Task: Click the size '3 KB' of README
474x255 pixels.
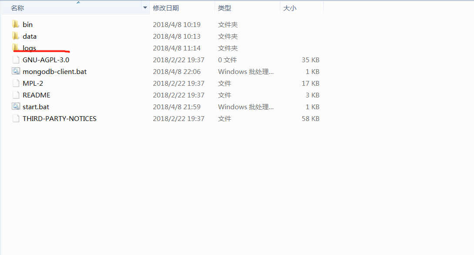Action: (312, 95)
